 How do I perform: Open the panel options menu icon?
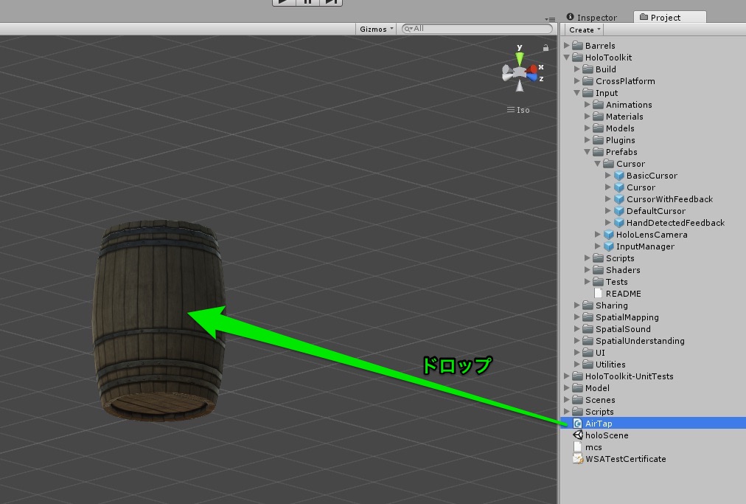(550, 19)
